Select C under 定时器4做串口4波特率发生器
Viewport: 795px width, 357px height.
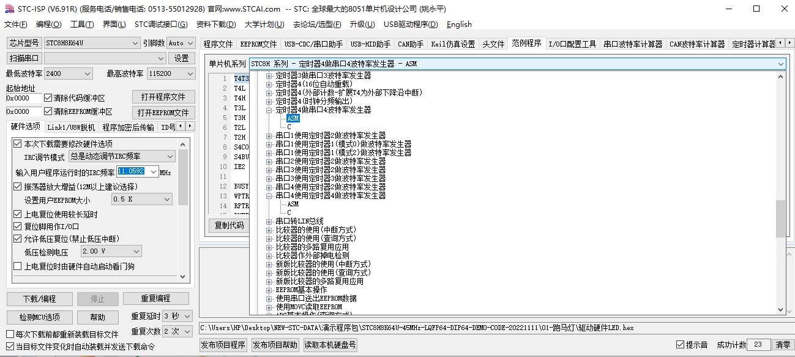pyautogui.click(x=289, y=127)
